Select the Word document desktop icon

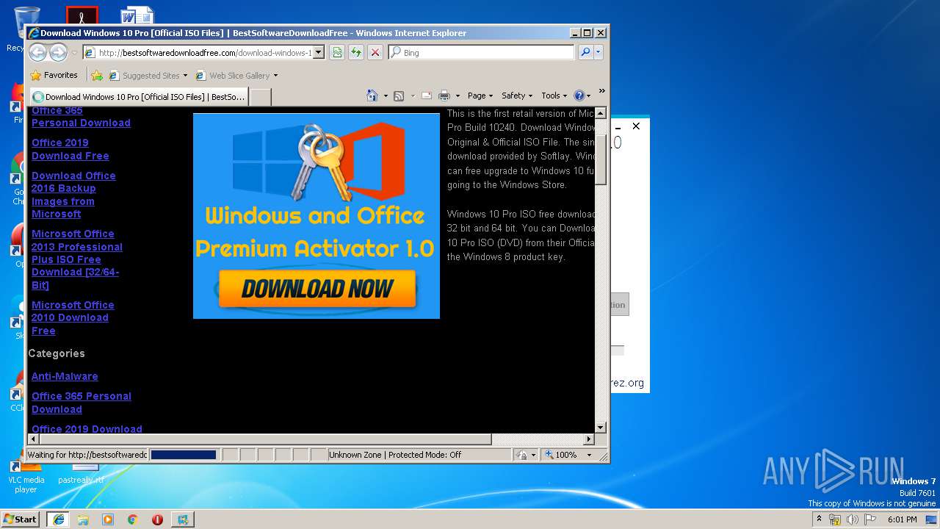coord(137,15)
